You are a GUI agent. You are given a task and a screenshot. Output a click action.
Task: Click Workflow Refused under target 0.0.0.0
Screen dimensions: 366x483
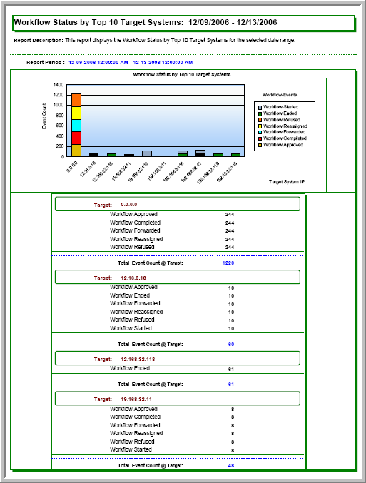[x=132, y=247]
